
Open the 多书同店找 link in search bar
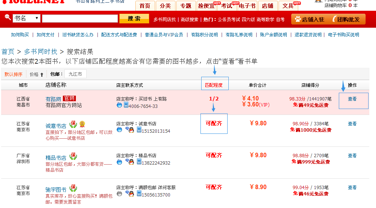pyautogui.click(x=164, y=20)
